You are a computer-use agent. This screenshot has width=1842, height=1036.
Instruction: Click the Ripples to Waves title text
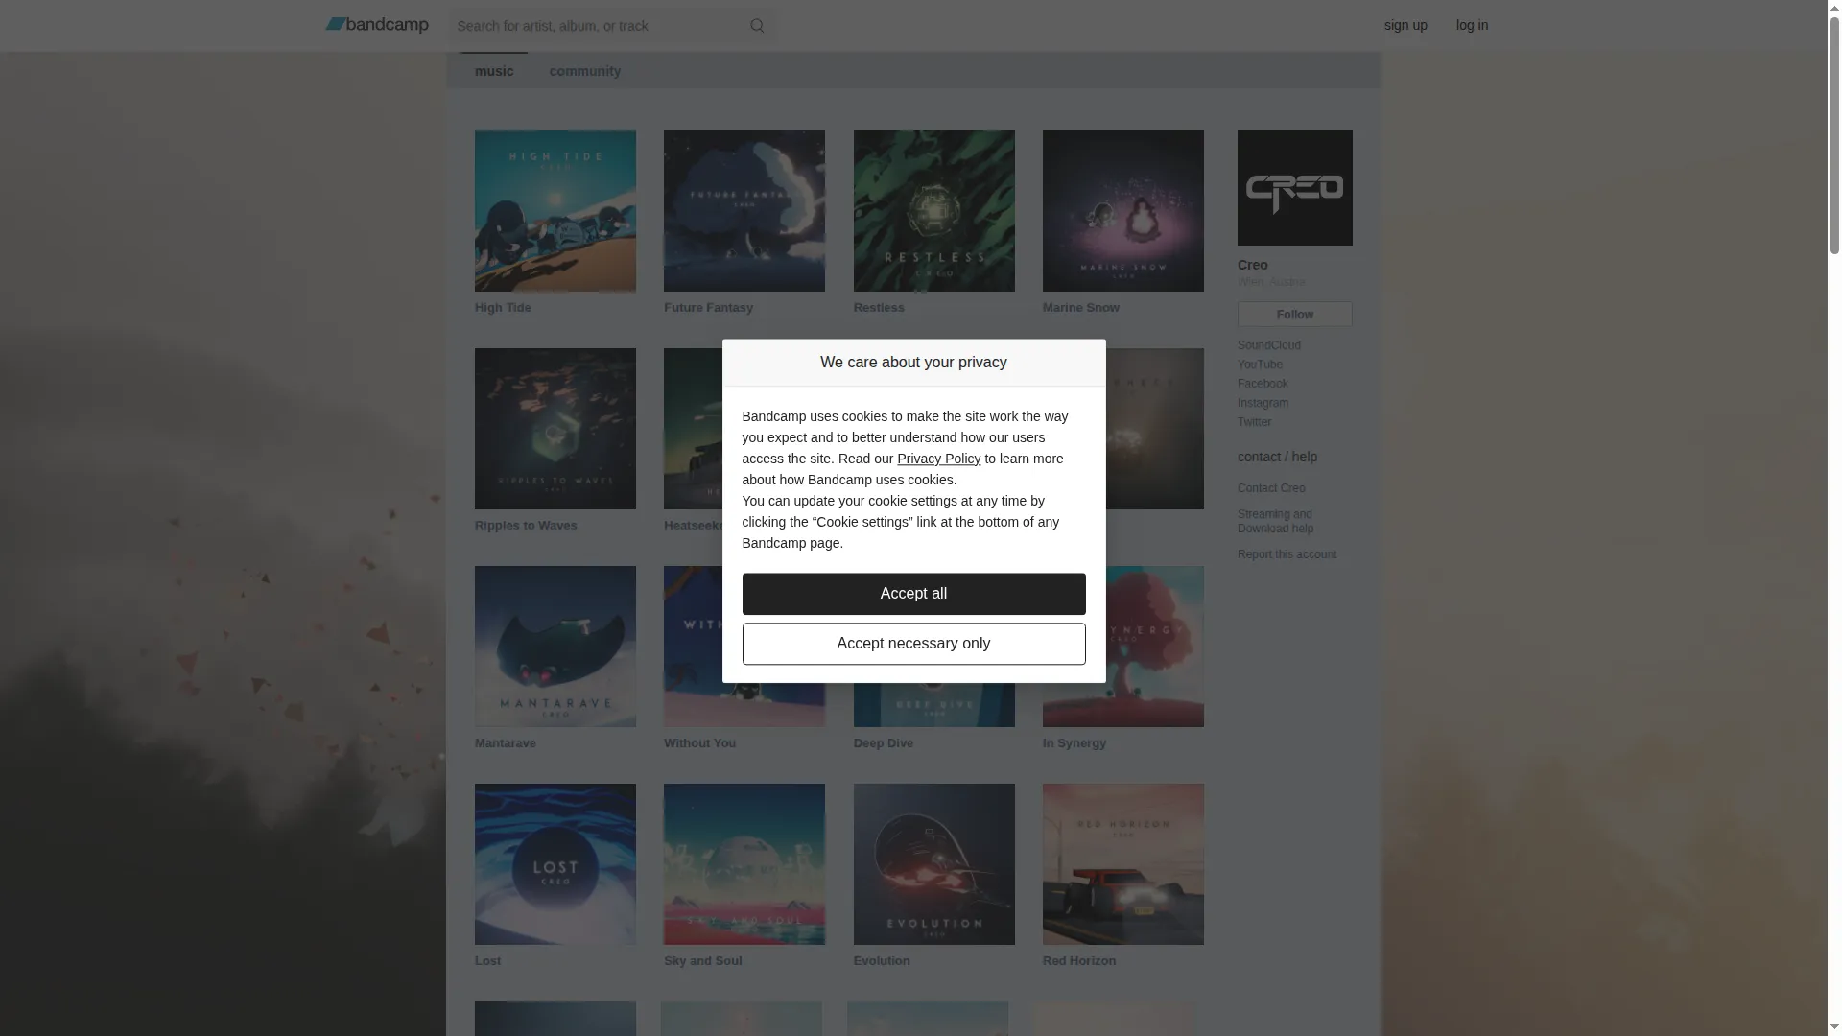[x=526, y=526]
